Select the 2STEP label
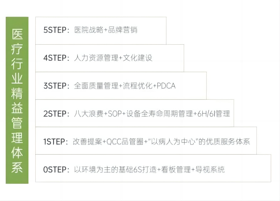This screenshot has width=280, height=201. pos(55,113)
